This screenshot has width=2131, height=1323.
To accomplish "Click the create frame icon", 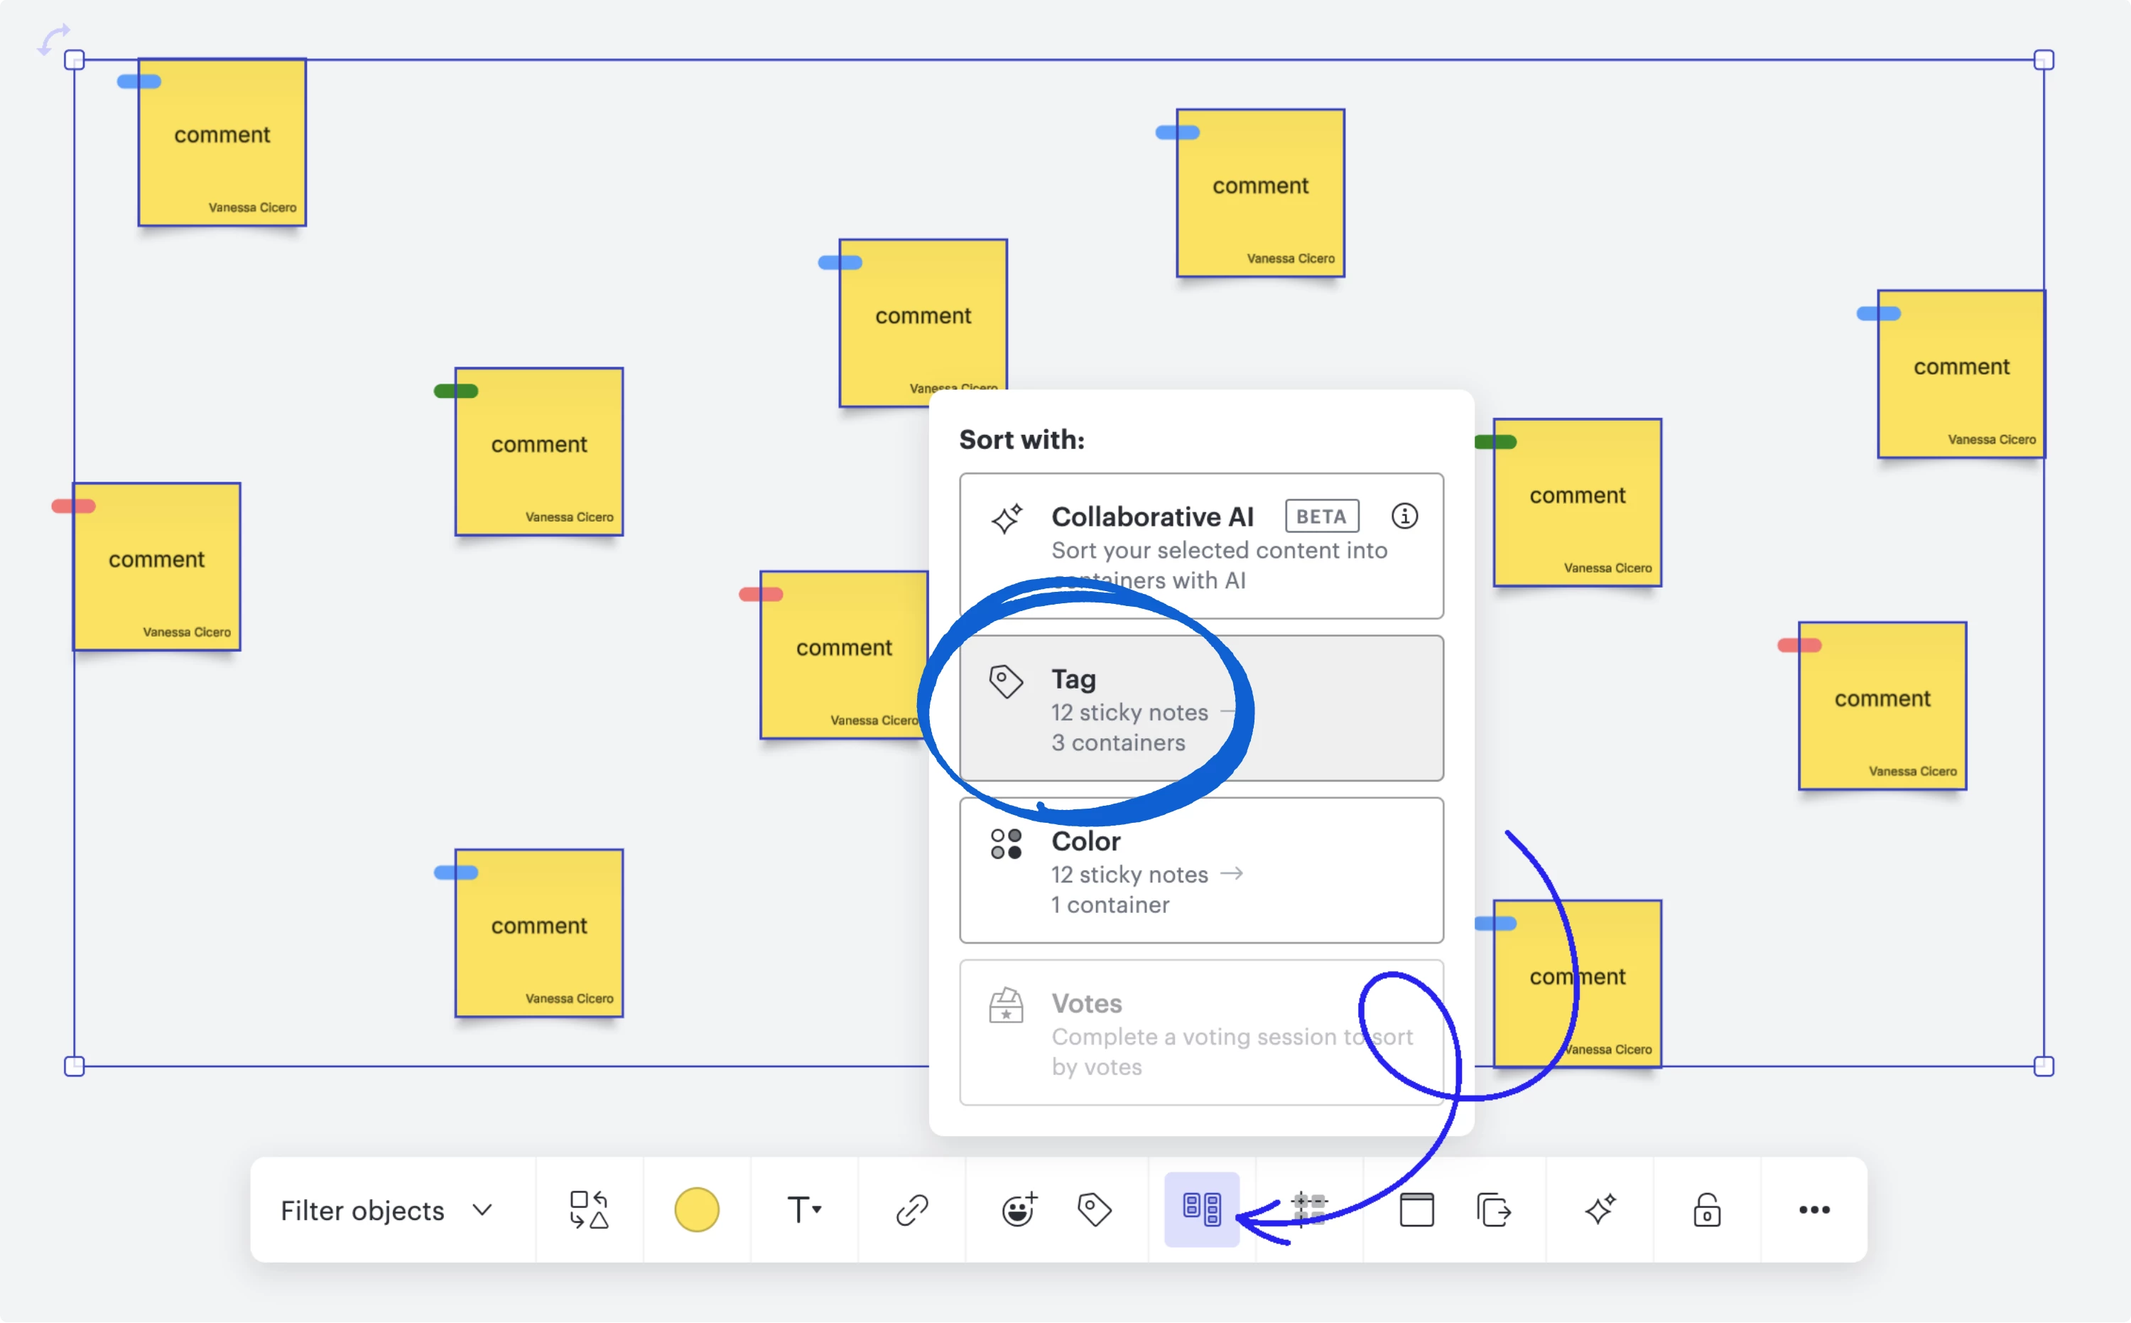I will [1416, 1211].
